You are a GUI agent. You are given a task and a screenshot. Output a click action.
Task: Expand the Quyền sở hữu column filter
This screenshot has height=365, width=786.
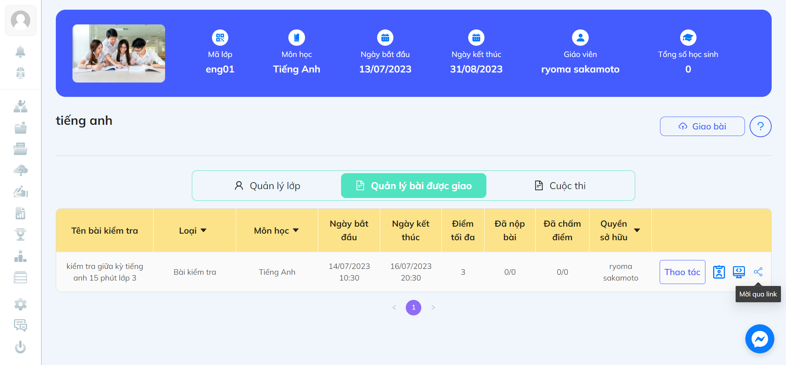click(x=637, y=231)
